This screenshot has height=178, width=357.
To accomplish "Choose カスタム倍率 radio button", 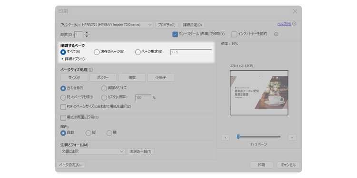I will point(104,98).
